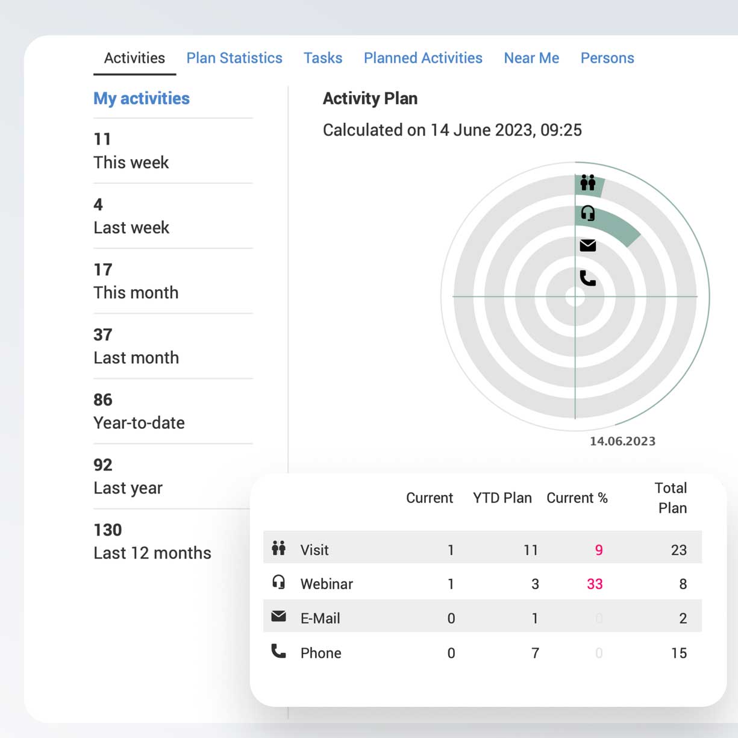Click Visit total plan value 23

[x=679, y=550]
